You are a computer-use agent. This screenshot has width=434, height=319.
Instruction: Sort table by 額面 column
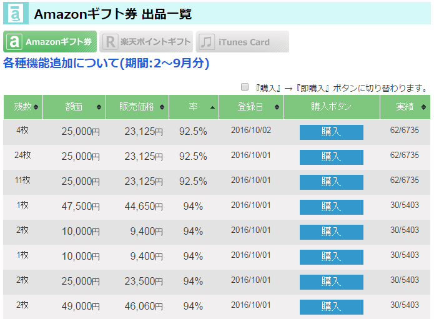point(74,107)
